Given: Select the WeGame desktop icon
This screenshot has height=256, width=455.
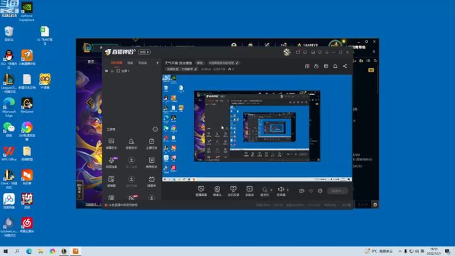Looking at the screenshot, I should point(27,106).
